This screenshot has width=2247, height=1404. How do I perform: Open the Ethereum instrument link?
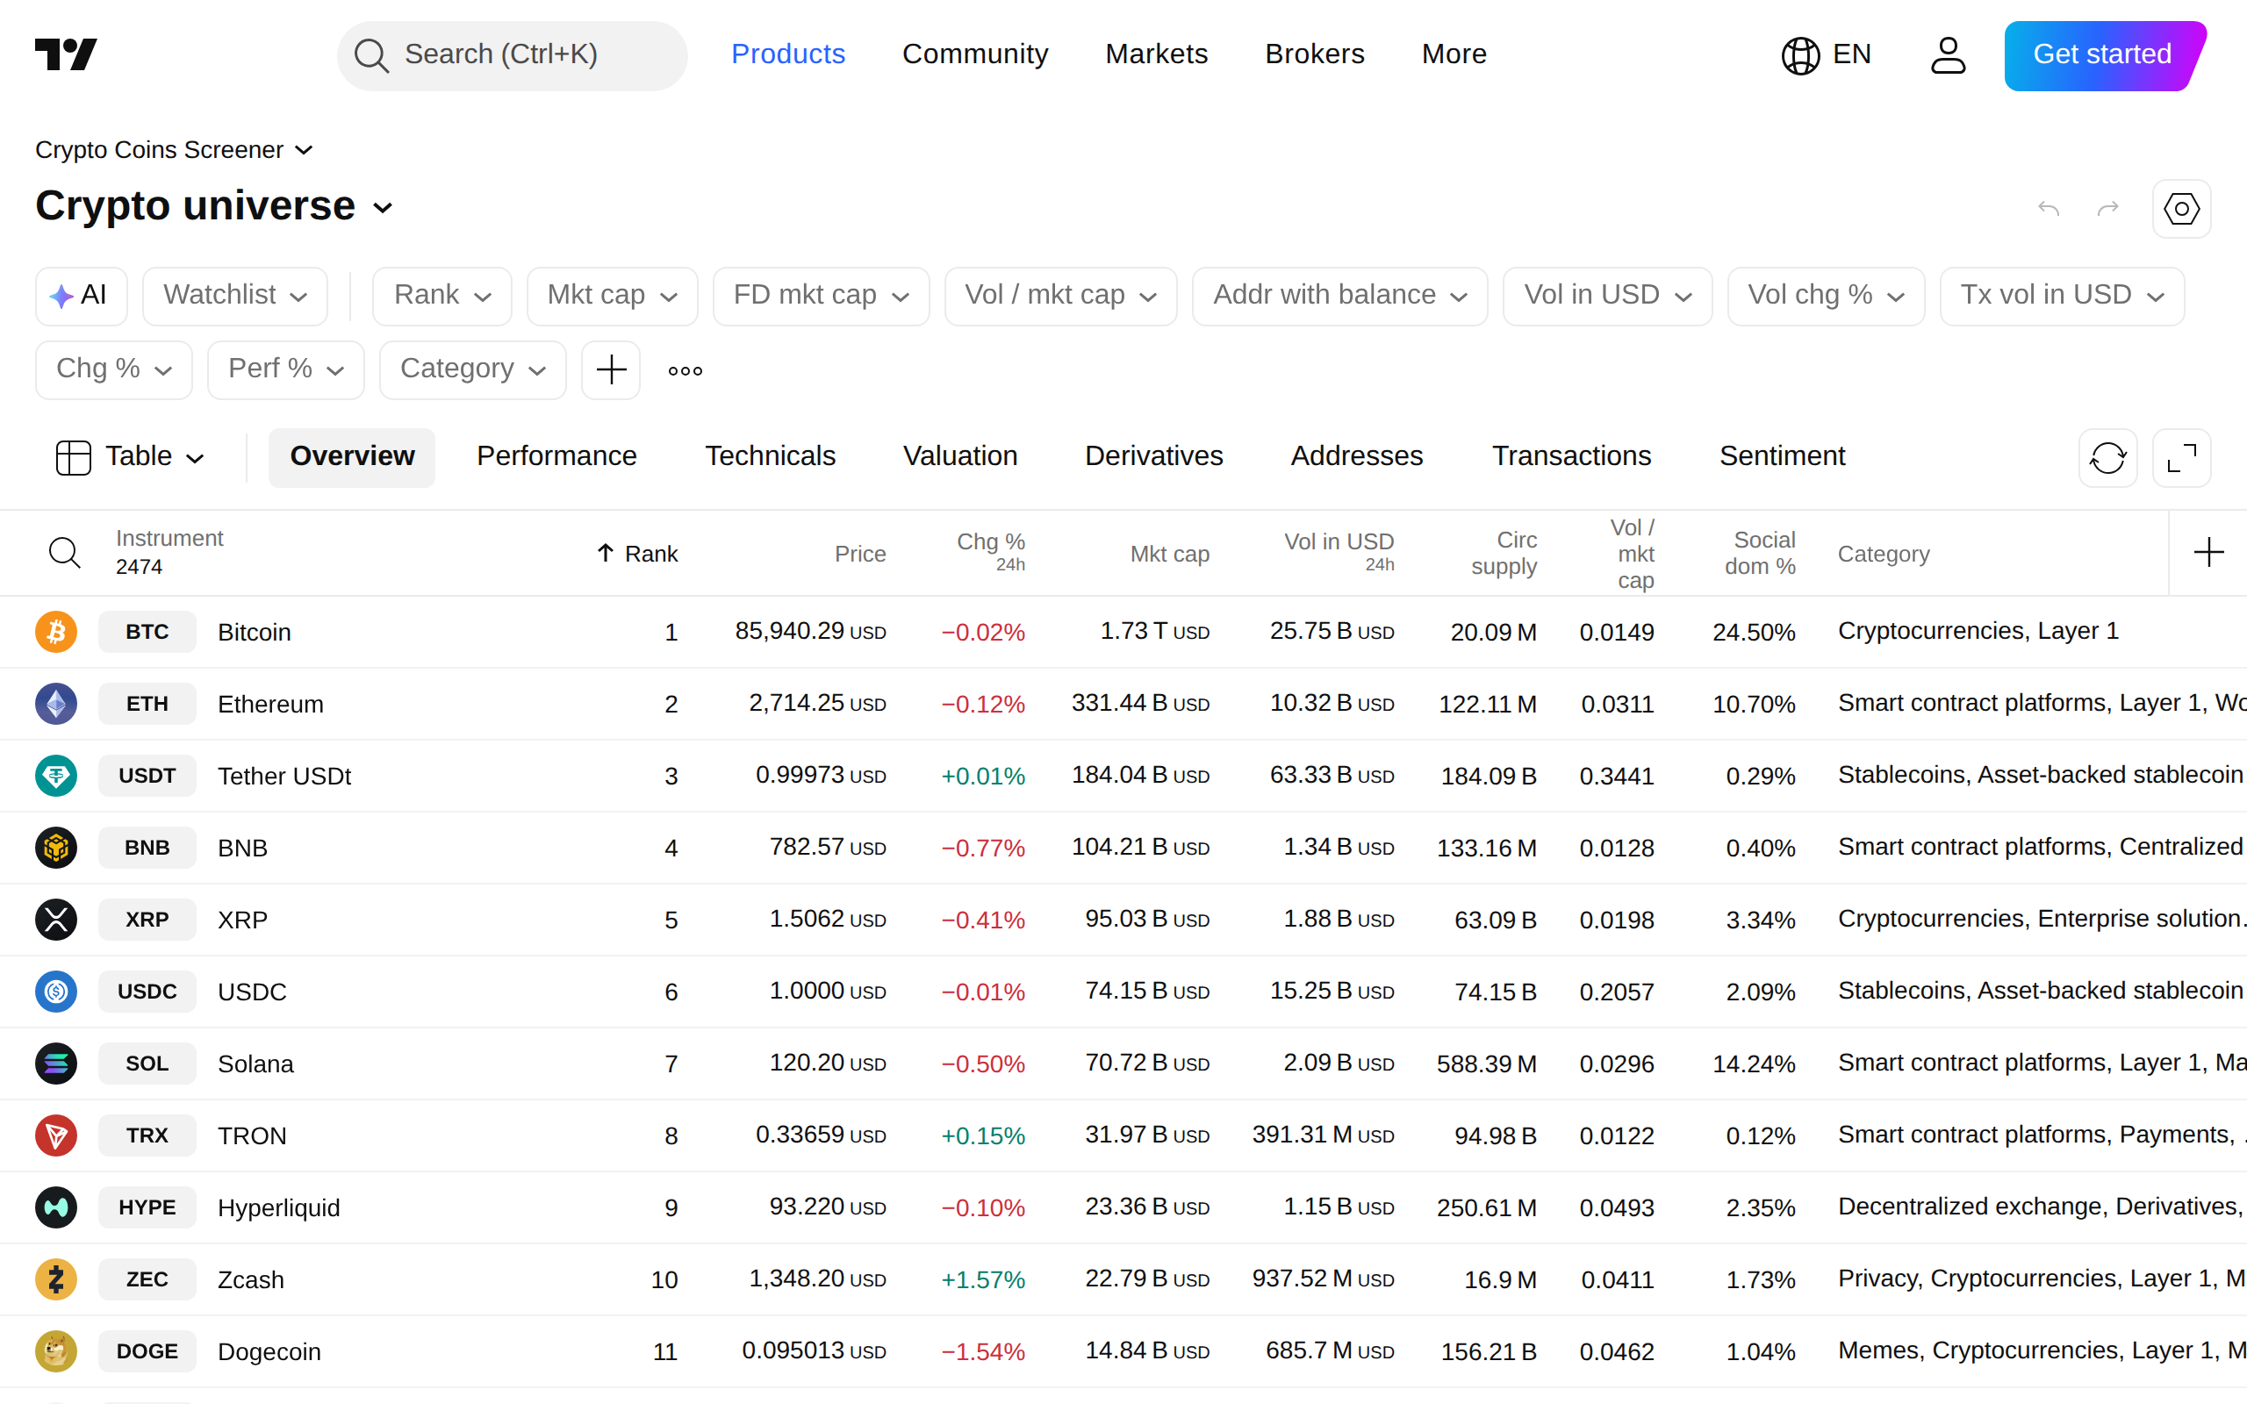coord(270,704)
